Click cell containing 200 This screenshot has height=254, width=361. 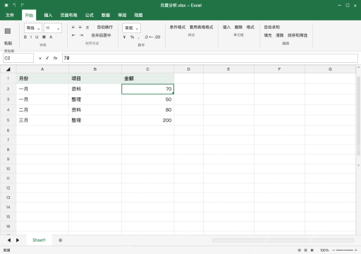coord(148,120)
